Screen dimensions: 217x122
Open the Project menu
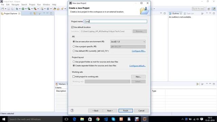point(32,4)
